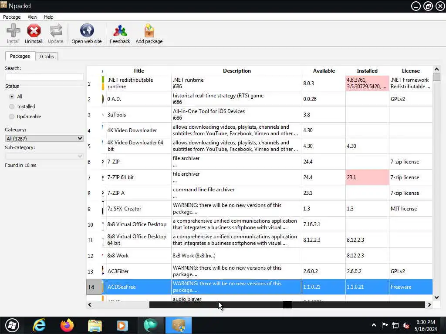
Task: Select the 7z SFX-Creator title
Action: tap(124, 208)
